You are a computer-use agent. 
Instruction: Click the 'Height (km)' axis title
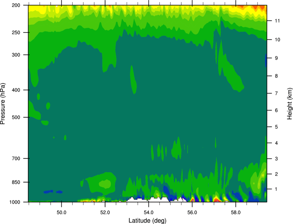[290, 104]
